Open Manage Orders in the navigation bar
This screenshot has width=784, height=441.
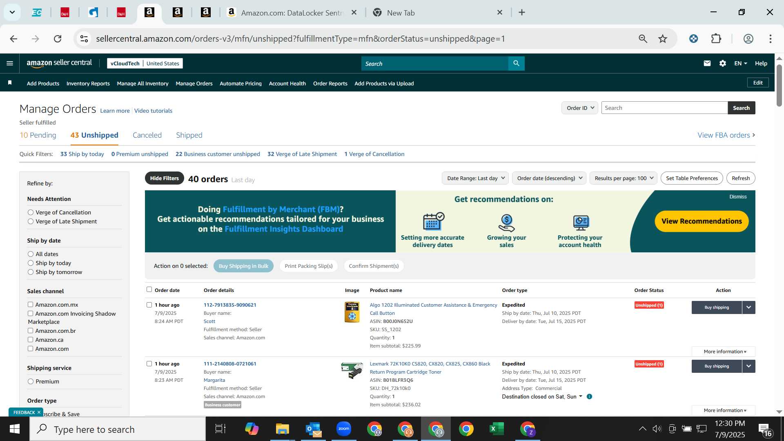(x=194, y=83)
